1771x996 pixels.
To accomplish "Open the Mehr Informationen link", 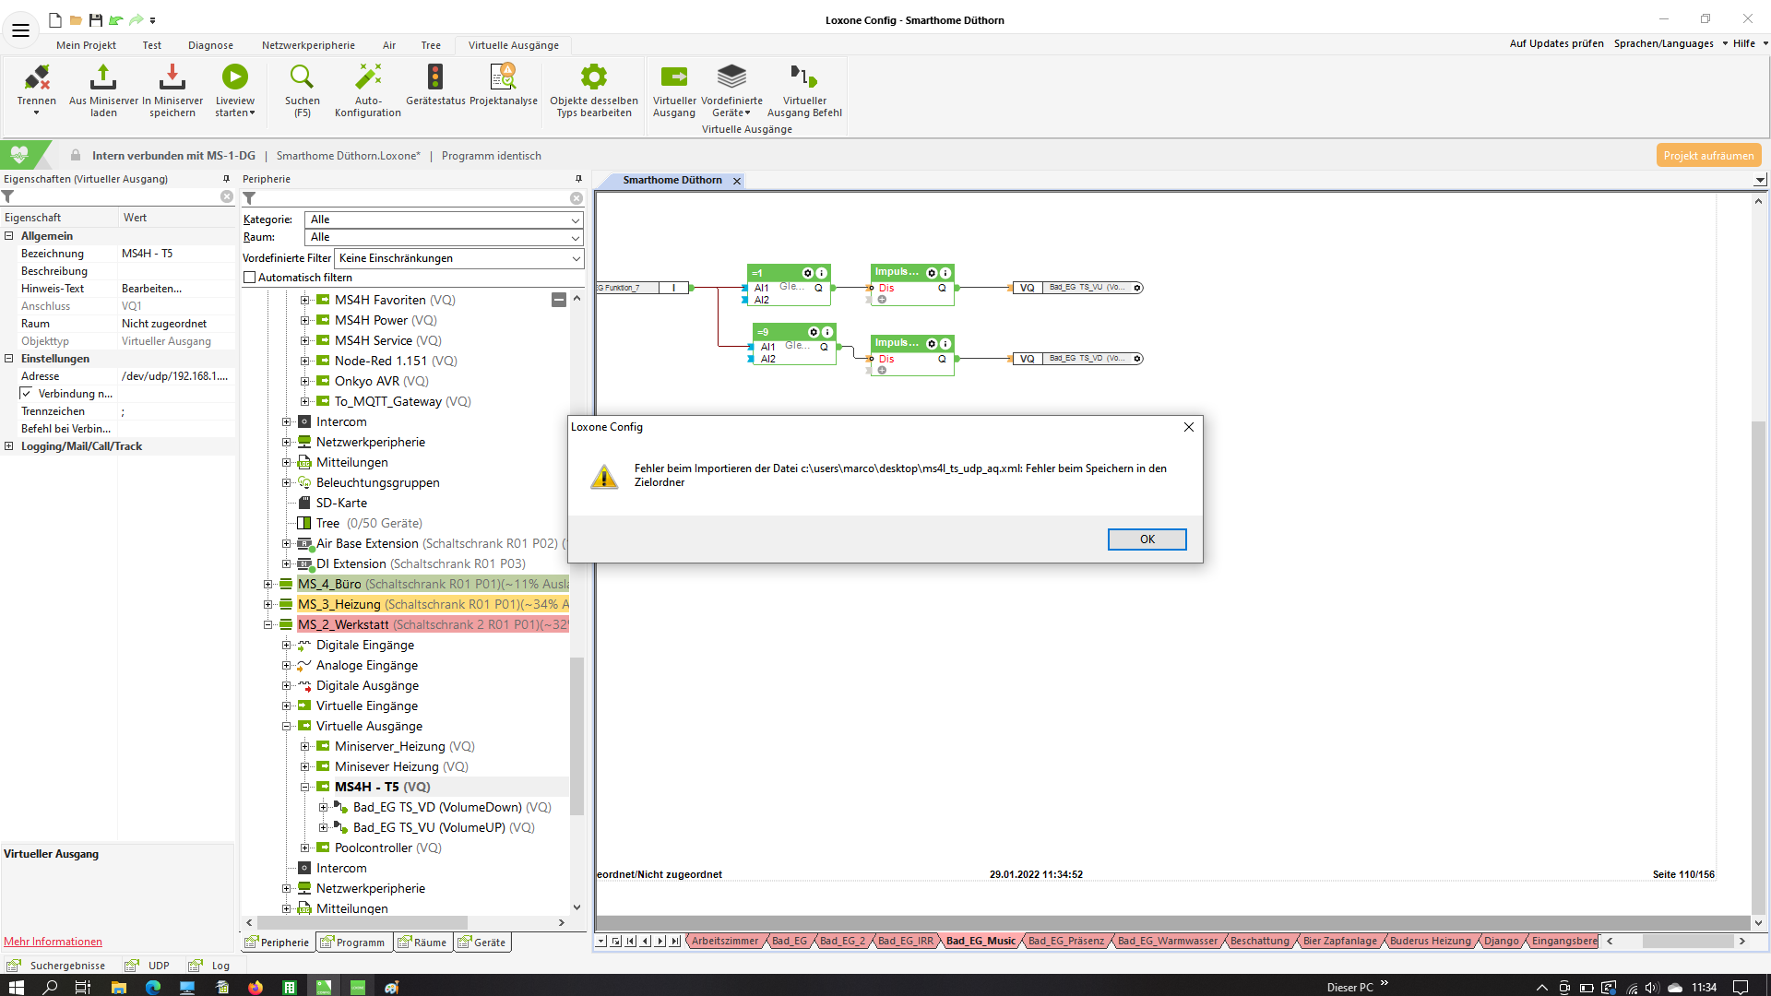I will [53, 942].
